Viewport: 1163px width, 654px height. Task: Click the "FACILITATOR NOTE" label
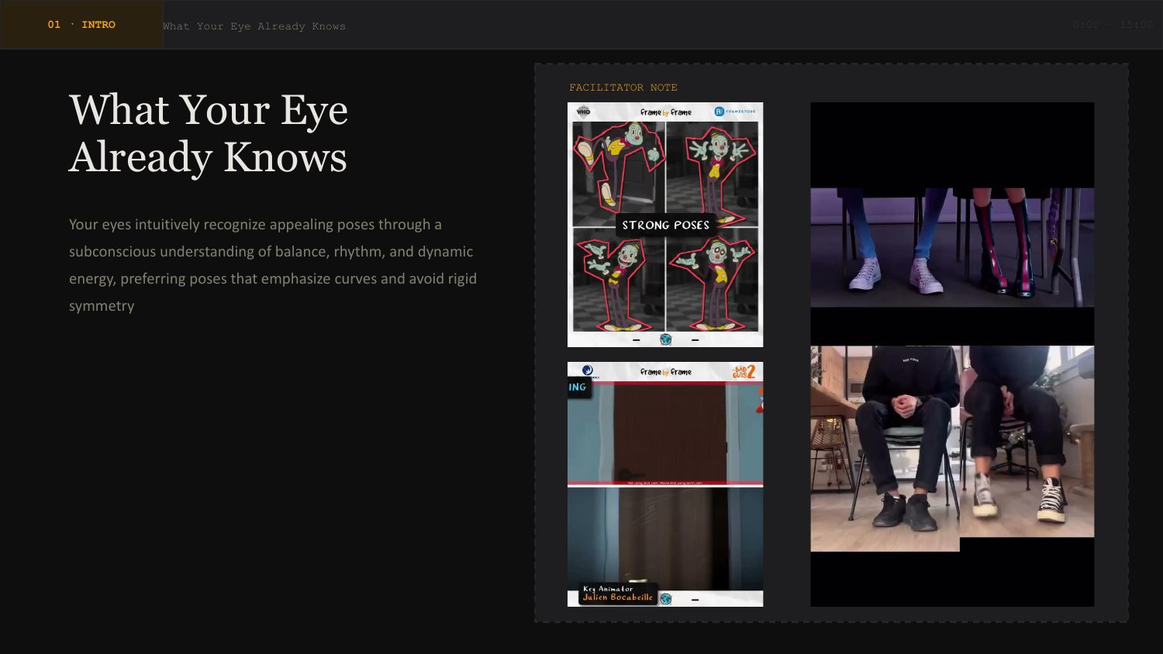click(x=623, y=88)
